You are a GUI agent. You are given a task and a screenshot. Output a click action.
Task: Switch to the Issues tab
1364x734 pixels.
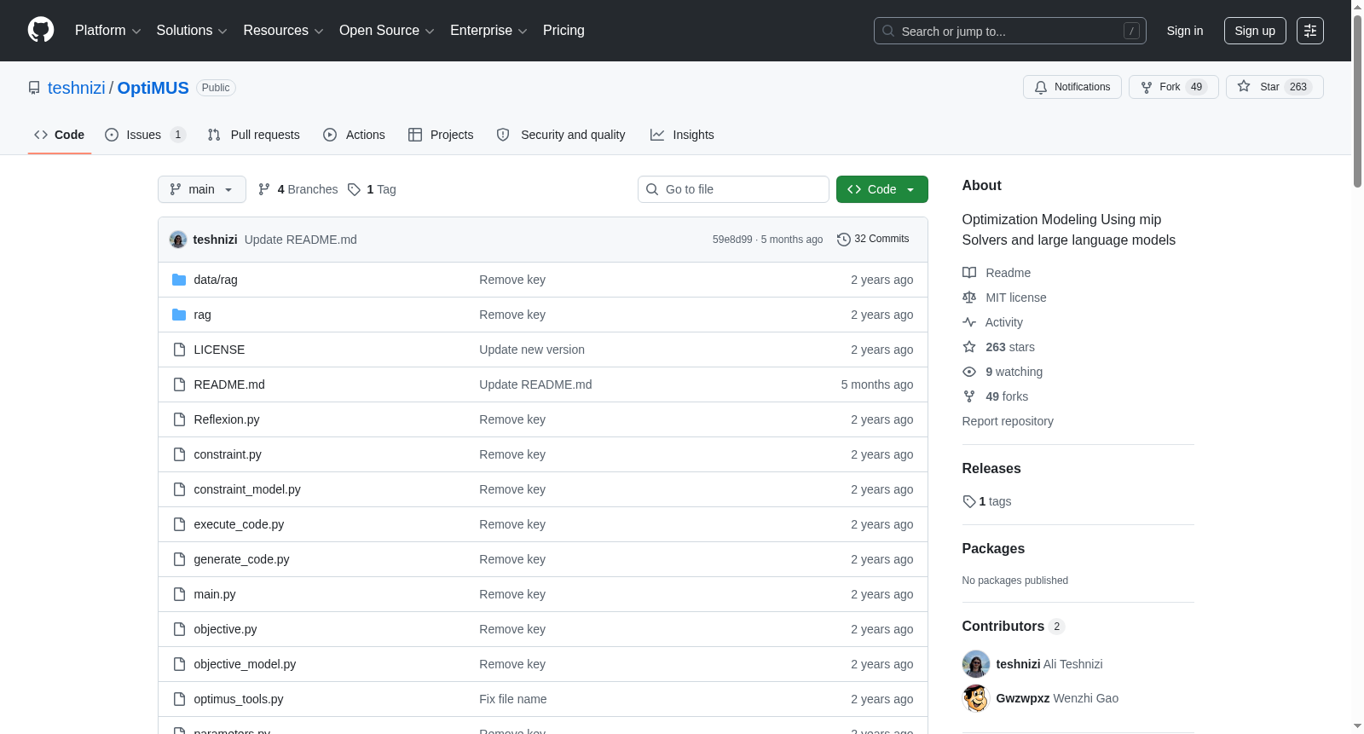145,135
